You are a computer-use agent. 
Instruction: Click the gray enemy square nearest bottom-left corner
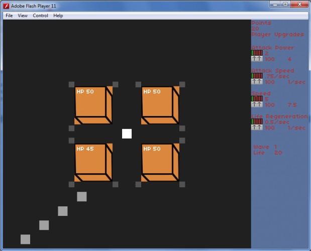pos(26,239)
